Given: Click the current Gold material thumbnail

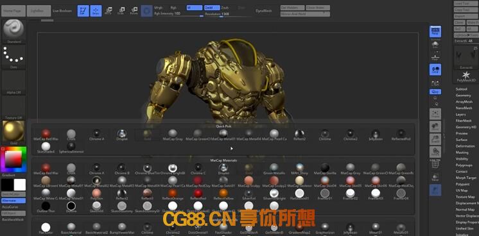Looking at the screenshot, I should (13, 133).
